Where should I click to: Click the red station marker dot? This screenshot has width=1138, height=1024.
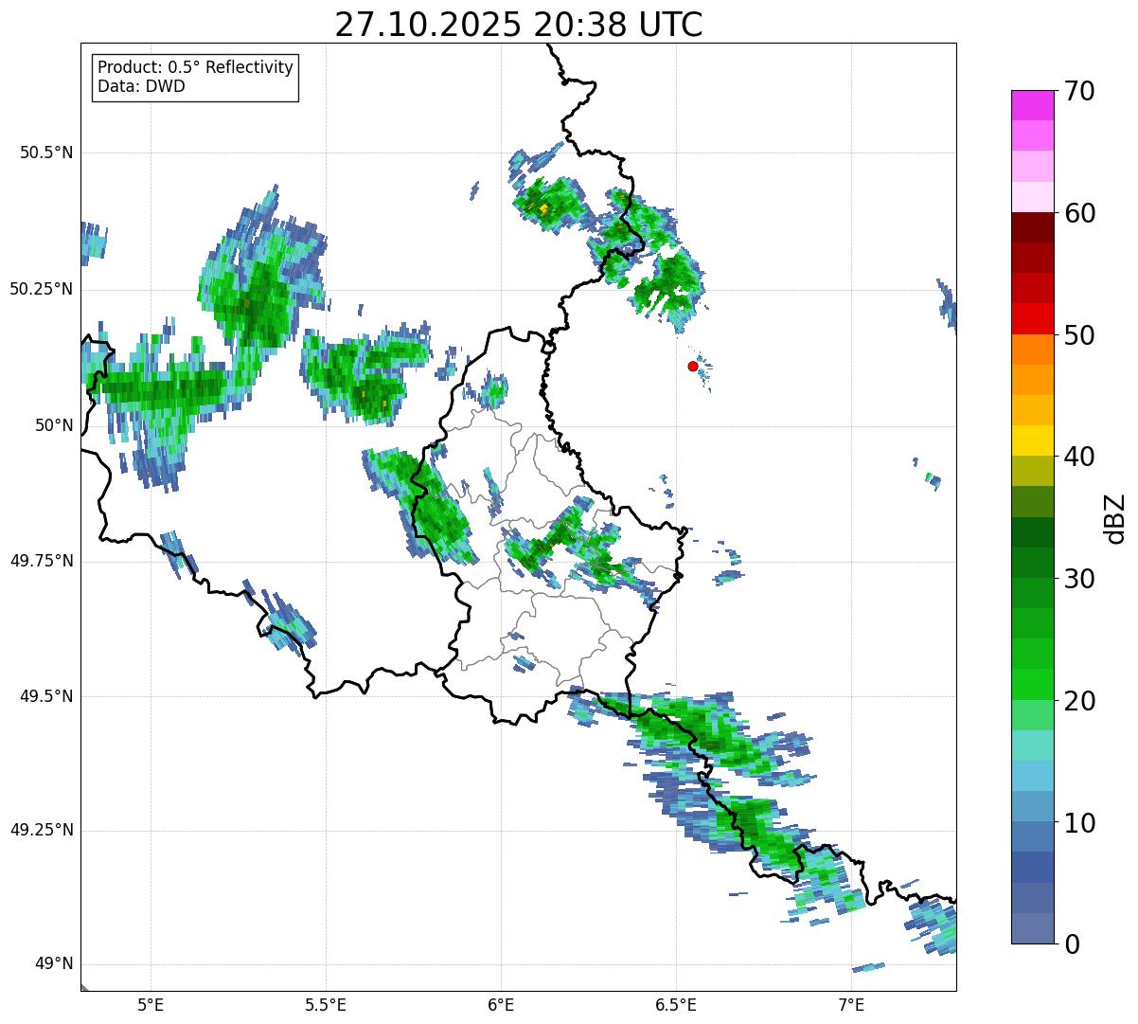coord(693,366)
